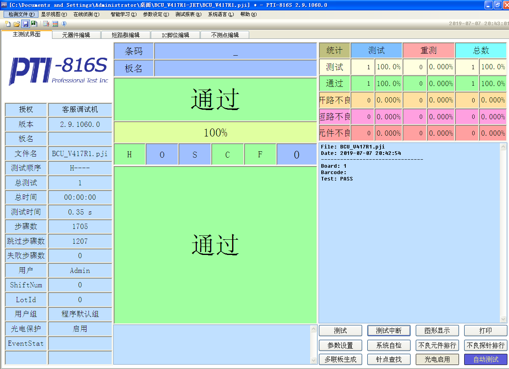
Task: Open 不良元件排行 button
Action: (437, 345)
